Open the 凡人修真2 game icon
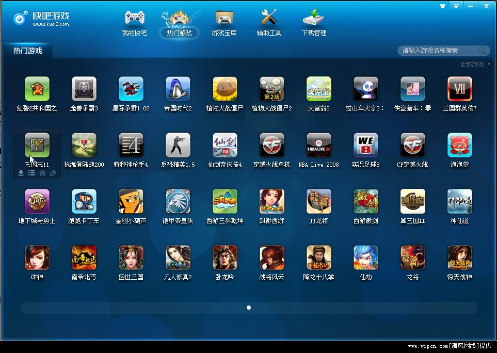 pos(178,258)
